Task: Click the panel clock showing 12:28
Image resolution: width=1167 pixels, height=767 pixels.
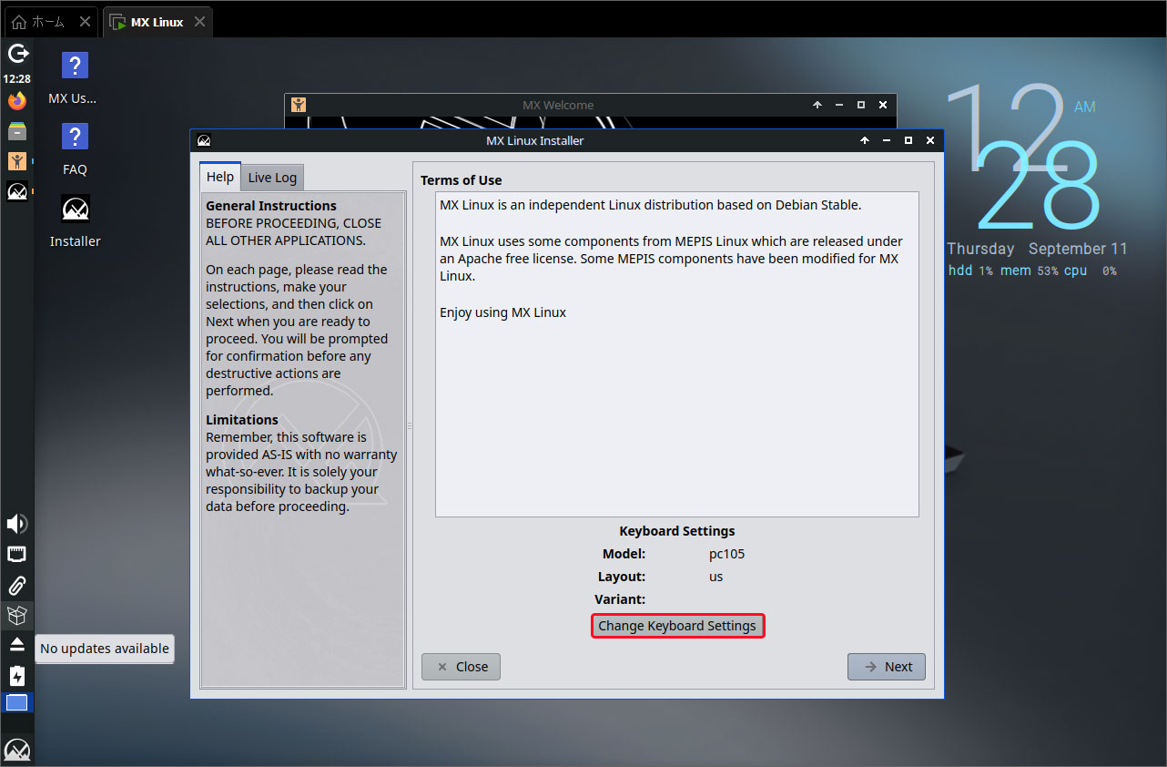Action: click(17, 79)
